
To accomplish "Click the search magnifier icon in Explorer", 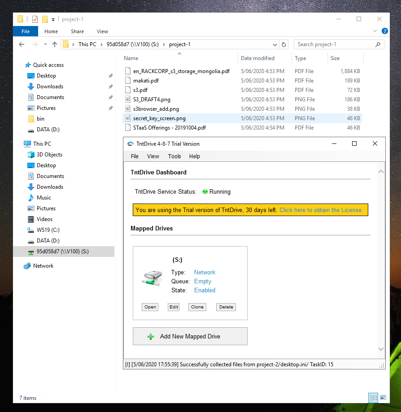I will [x=378, y=44].
